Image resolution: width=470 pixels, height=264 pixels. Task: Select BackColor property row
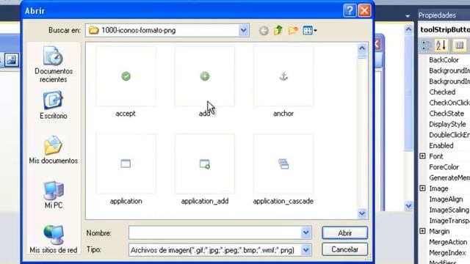444,60
